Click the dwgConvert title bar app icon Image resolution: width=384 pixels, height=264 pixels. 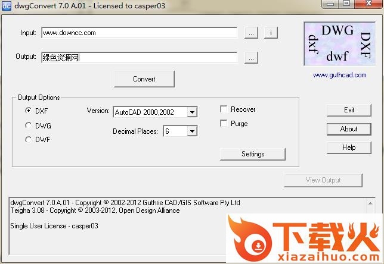coord(7,5)
